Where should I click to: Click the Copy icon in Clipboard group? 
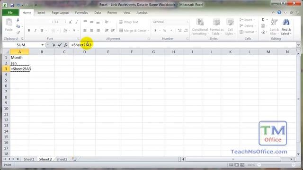(x=18, y=26)
